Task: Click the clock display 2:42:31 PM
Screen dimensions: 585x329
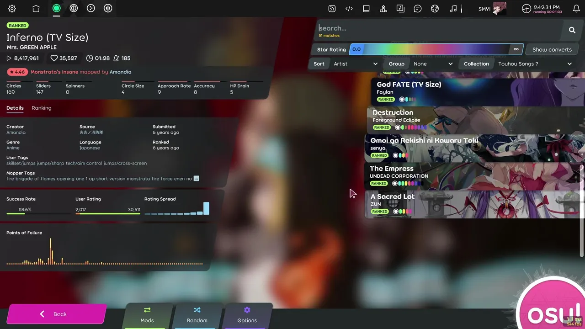Action: [547, 7]
